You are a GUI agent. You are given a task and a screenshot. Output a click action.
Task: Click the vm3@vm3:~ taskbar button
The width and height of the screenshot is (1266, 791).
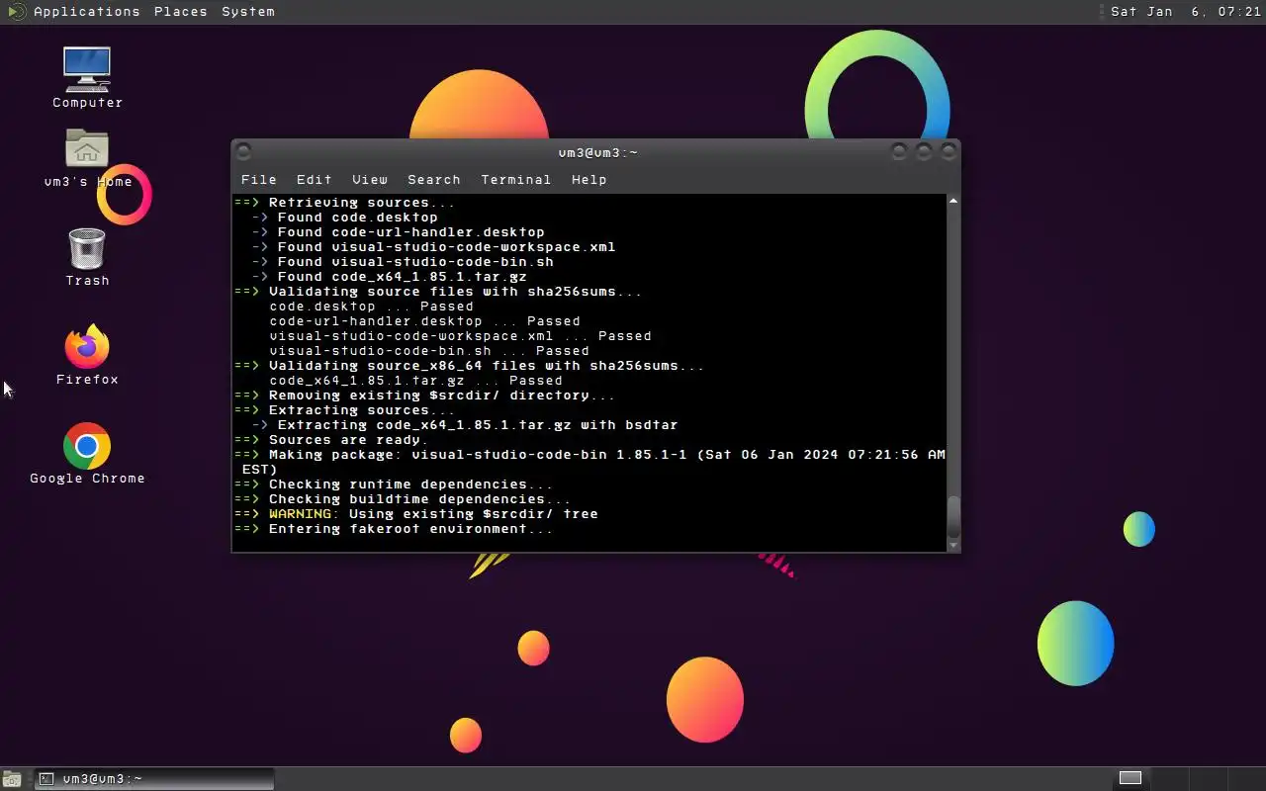pyautogui.click(x=154, y=779)
